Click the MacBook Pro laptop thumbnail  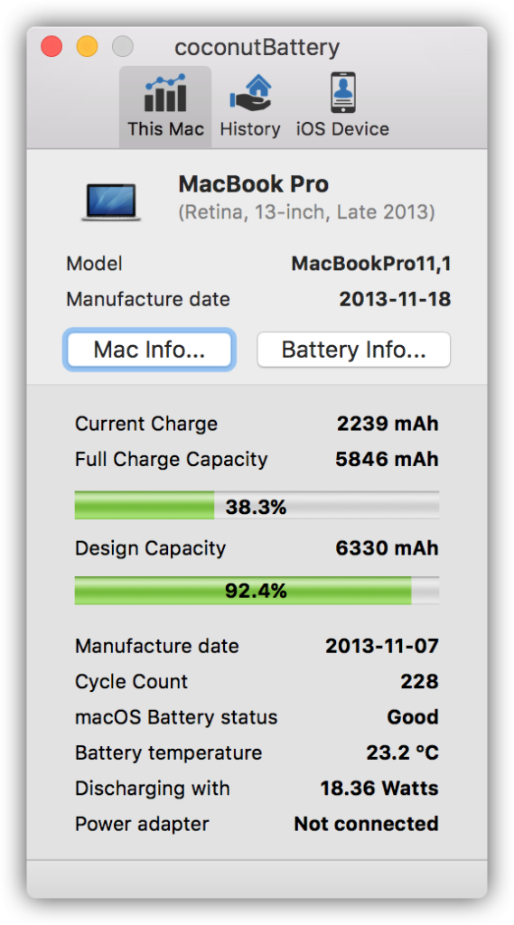[x=111, y=202]
